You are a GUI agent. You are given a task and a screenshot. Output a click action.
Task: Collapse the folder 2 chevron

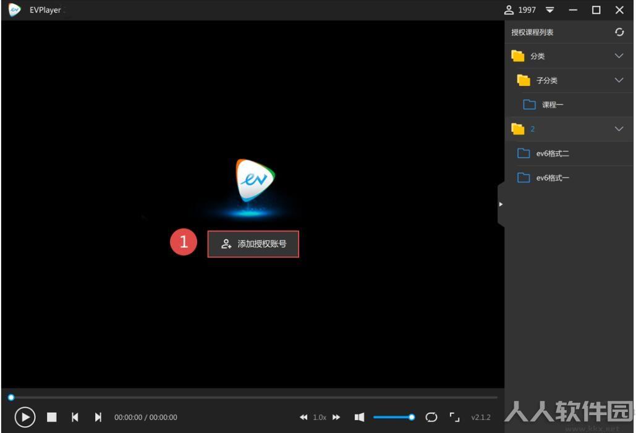pyautogui.click(x=619, y=129)
